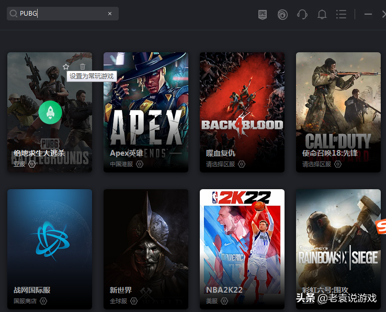Click the NBA2K22 title text
The height and width of the screenshot is (312, 386).
[224, 290]
